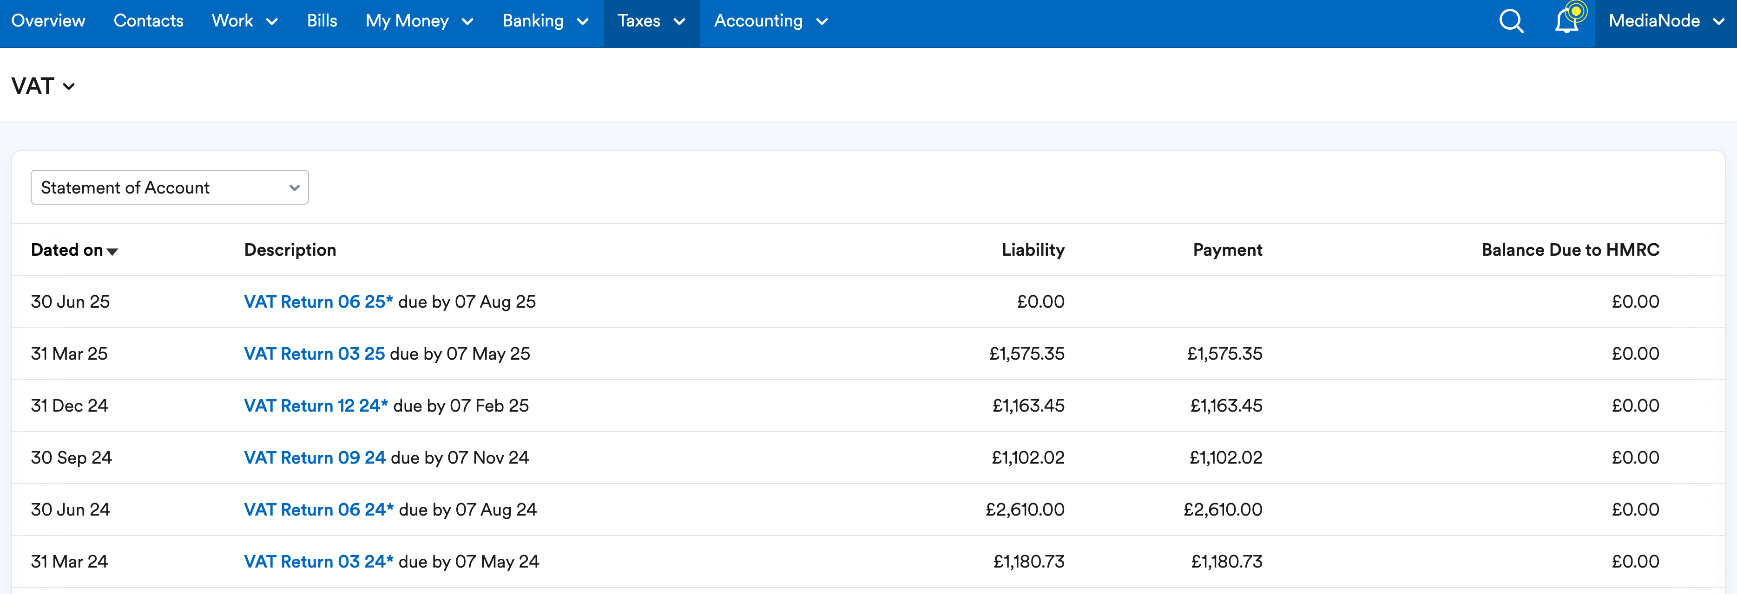Screen dimensions: 1737x594
Task: Open VAT Return 03 25 link
Action: tap(314, 354)
